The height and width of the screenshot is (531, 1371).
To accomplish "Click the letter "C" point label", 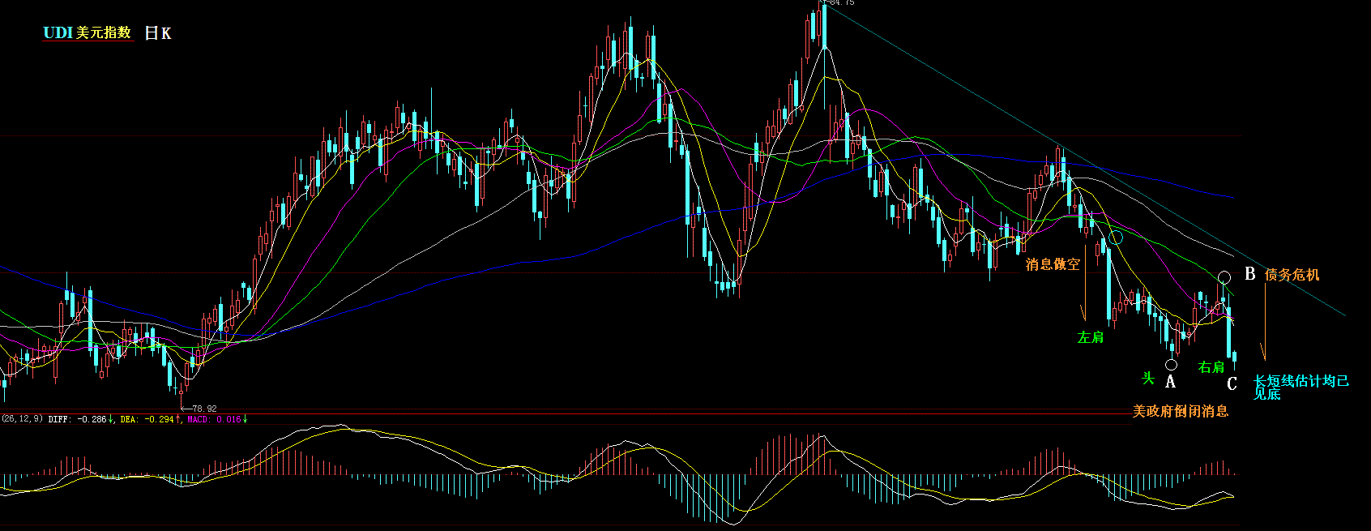I will 1232,384.
